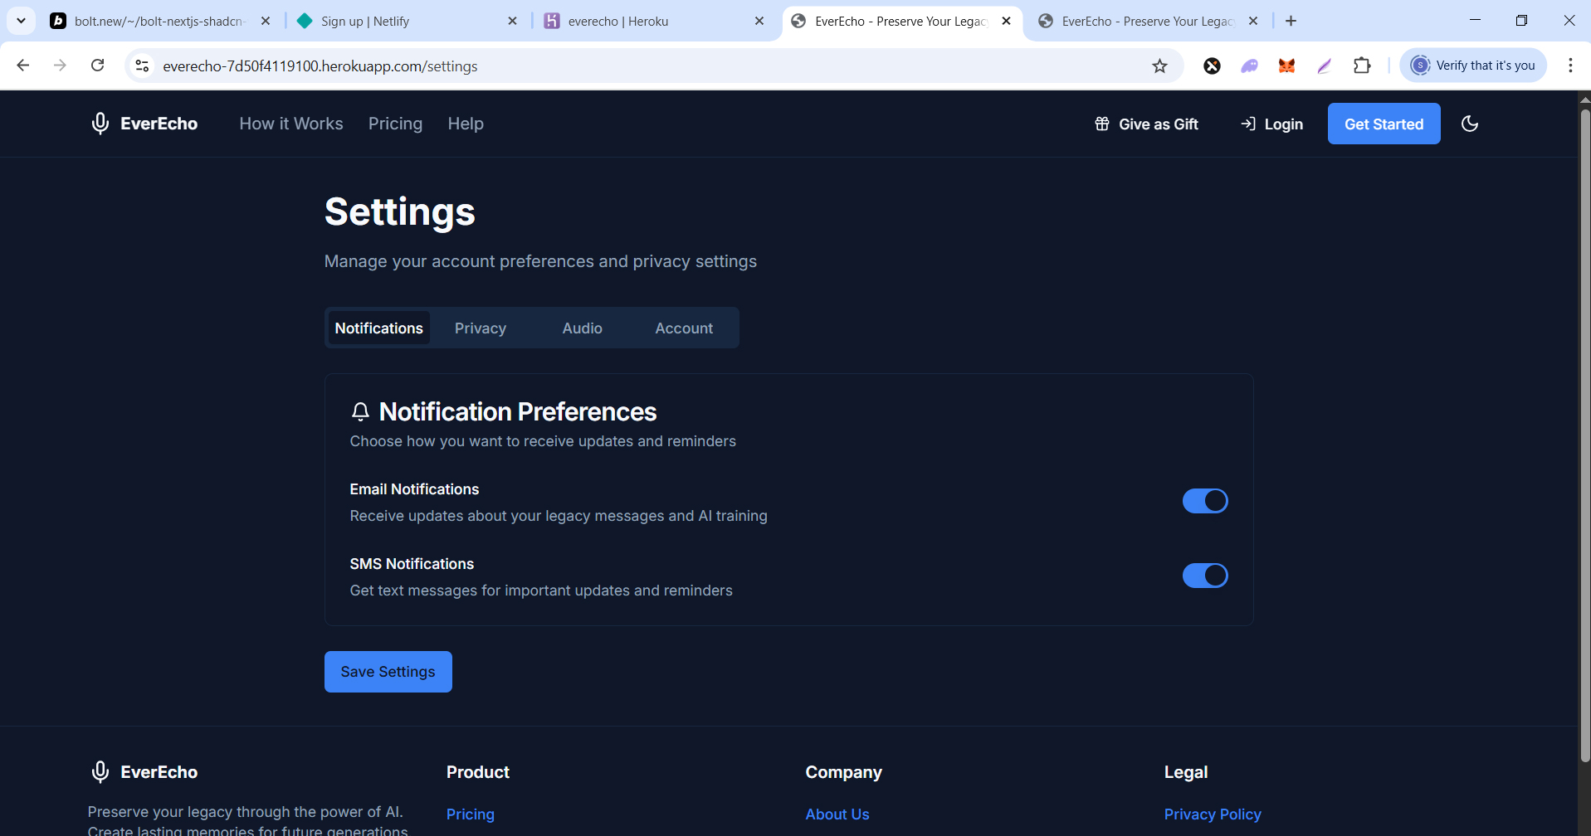Toggle Email Notifications switch

click(1205, 501)
